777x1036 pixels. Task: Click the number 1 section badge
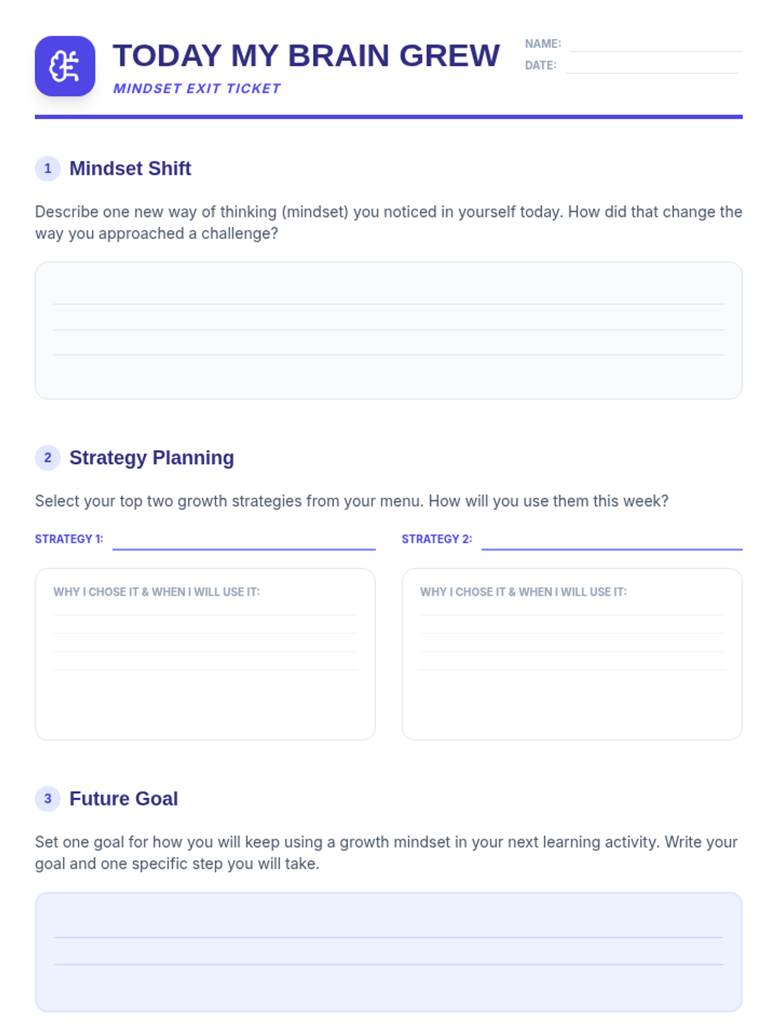[47, 168]
